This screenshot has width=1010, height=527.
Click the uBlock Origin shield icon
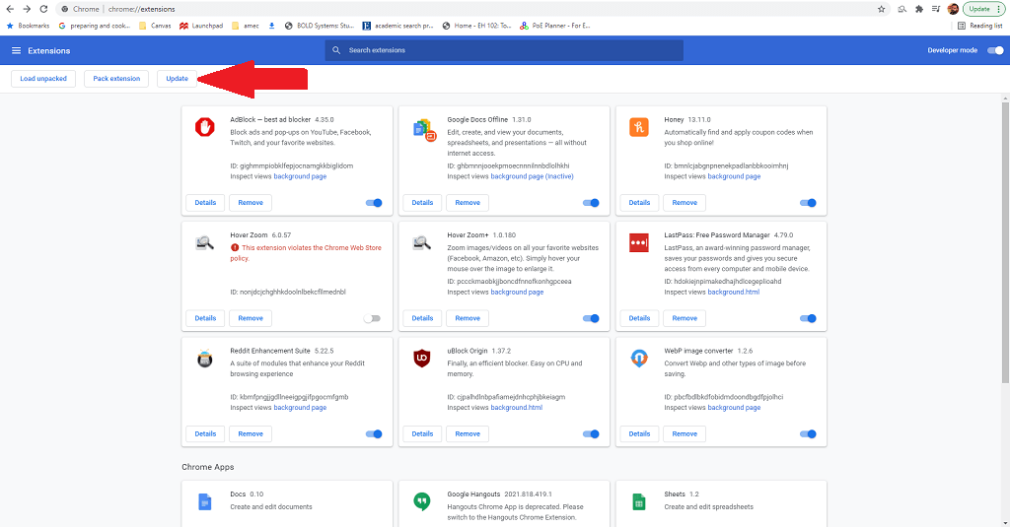click(x=422, y=359)
